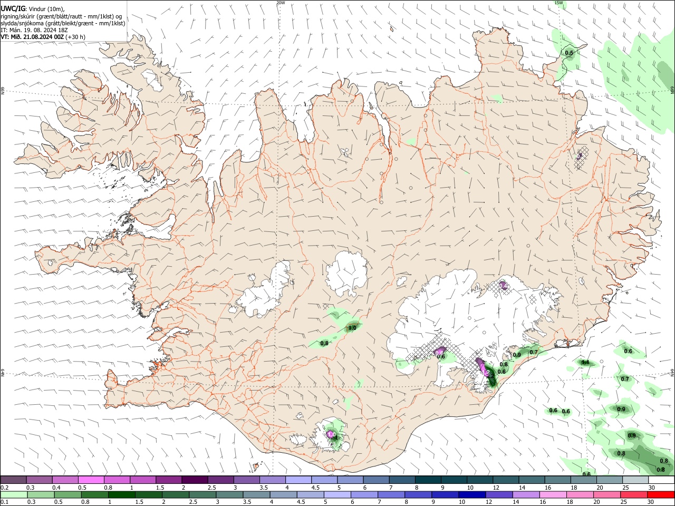Click the '0.8' label in the lower legend row
675x506 pixels.
coord(85,502)
